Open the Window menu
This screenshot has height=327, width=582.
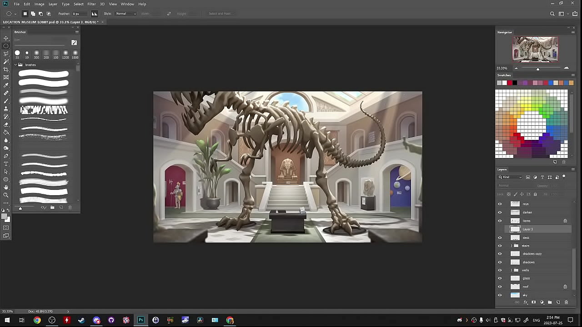tap(127, 4)
